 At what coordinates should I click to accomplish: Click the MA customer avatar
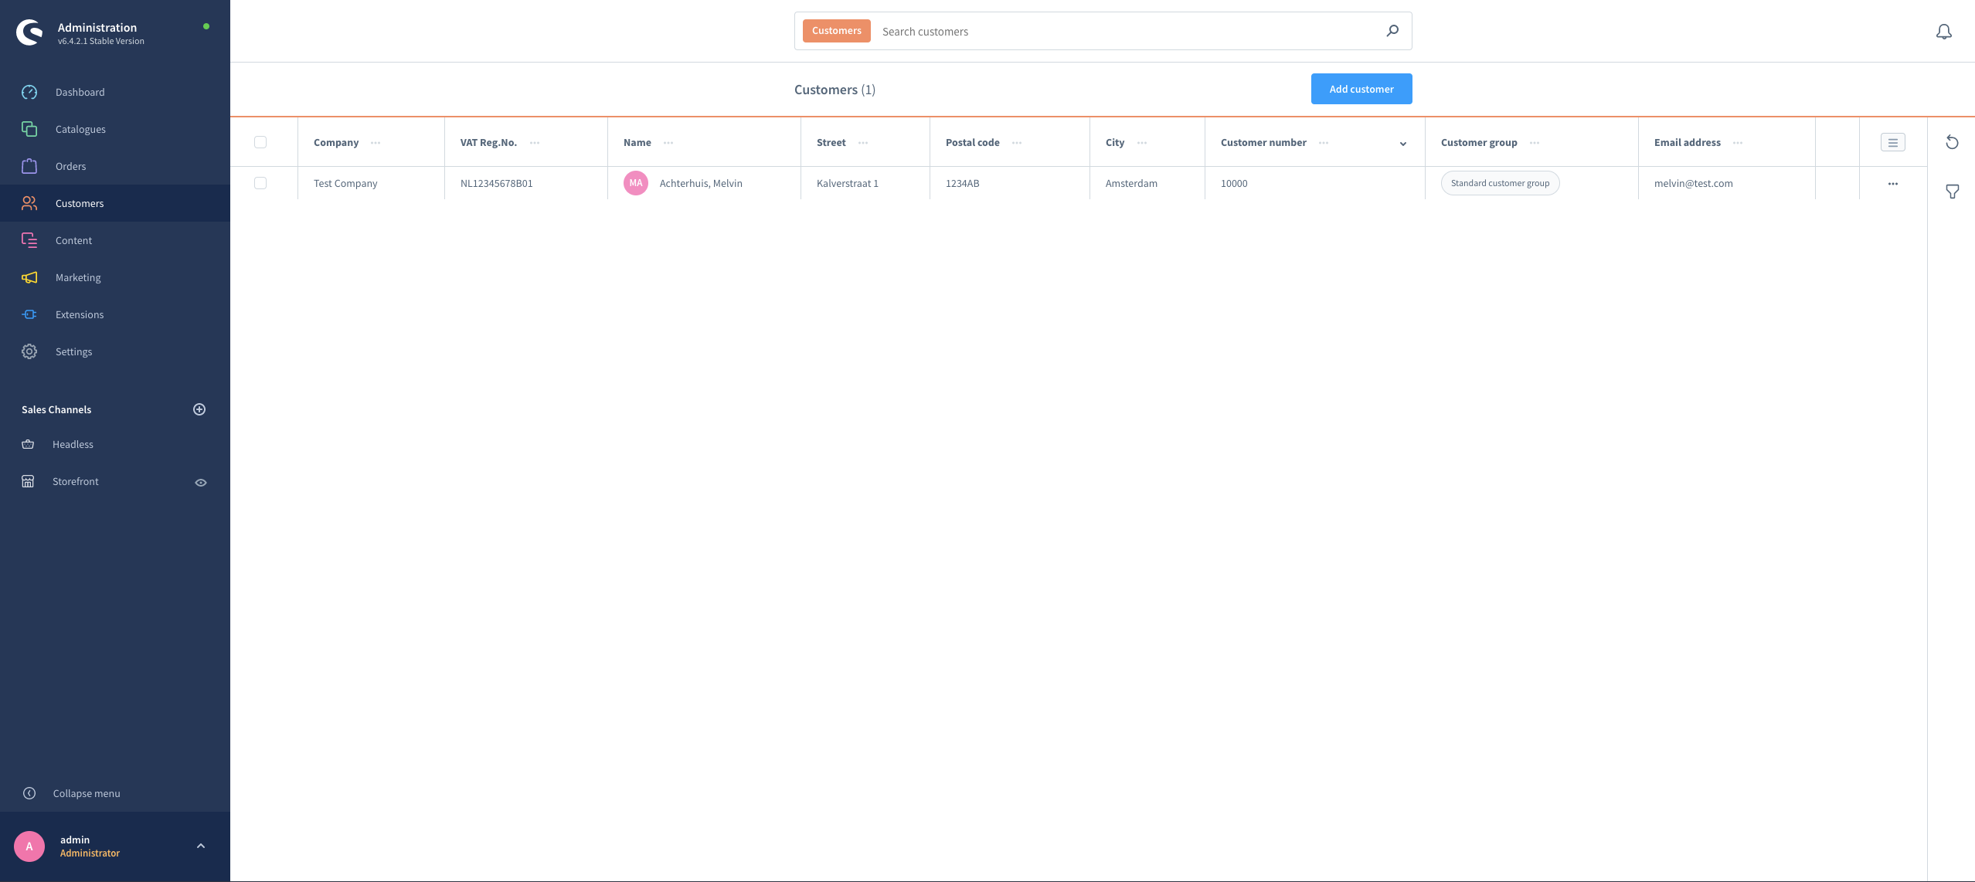[x=635, y=183]
